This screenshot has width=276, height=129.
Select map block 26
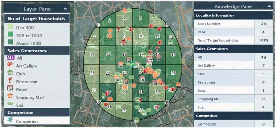click(174, 73)
